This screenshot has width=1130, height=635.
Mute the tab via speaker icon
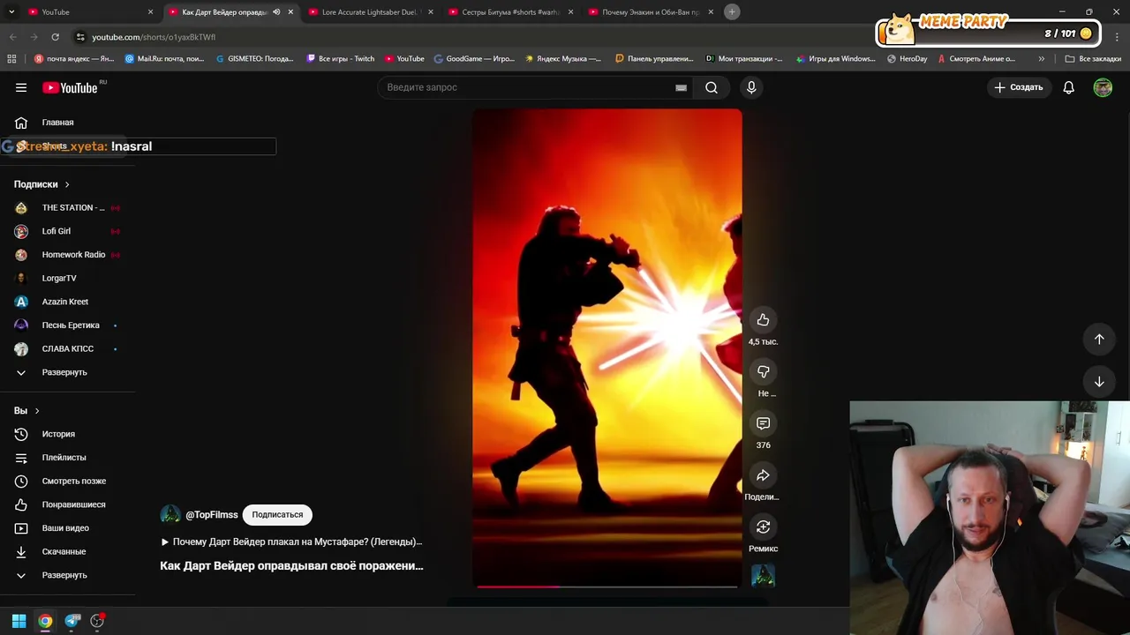276,12
